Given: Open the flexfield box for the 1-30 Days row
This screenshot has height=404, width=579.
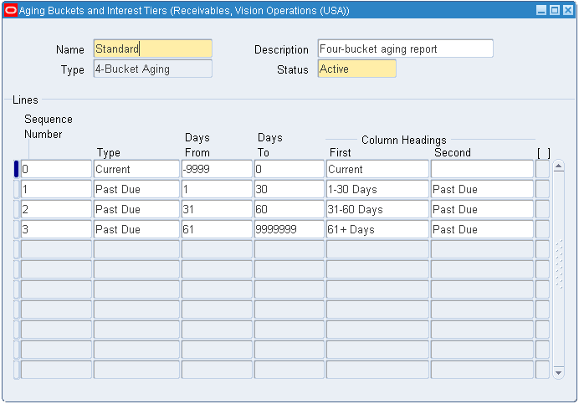Looking at the screenshot, I should pyautogui.click(x=542, y=189).
